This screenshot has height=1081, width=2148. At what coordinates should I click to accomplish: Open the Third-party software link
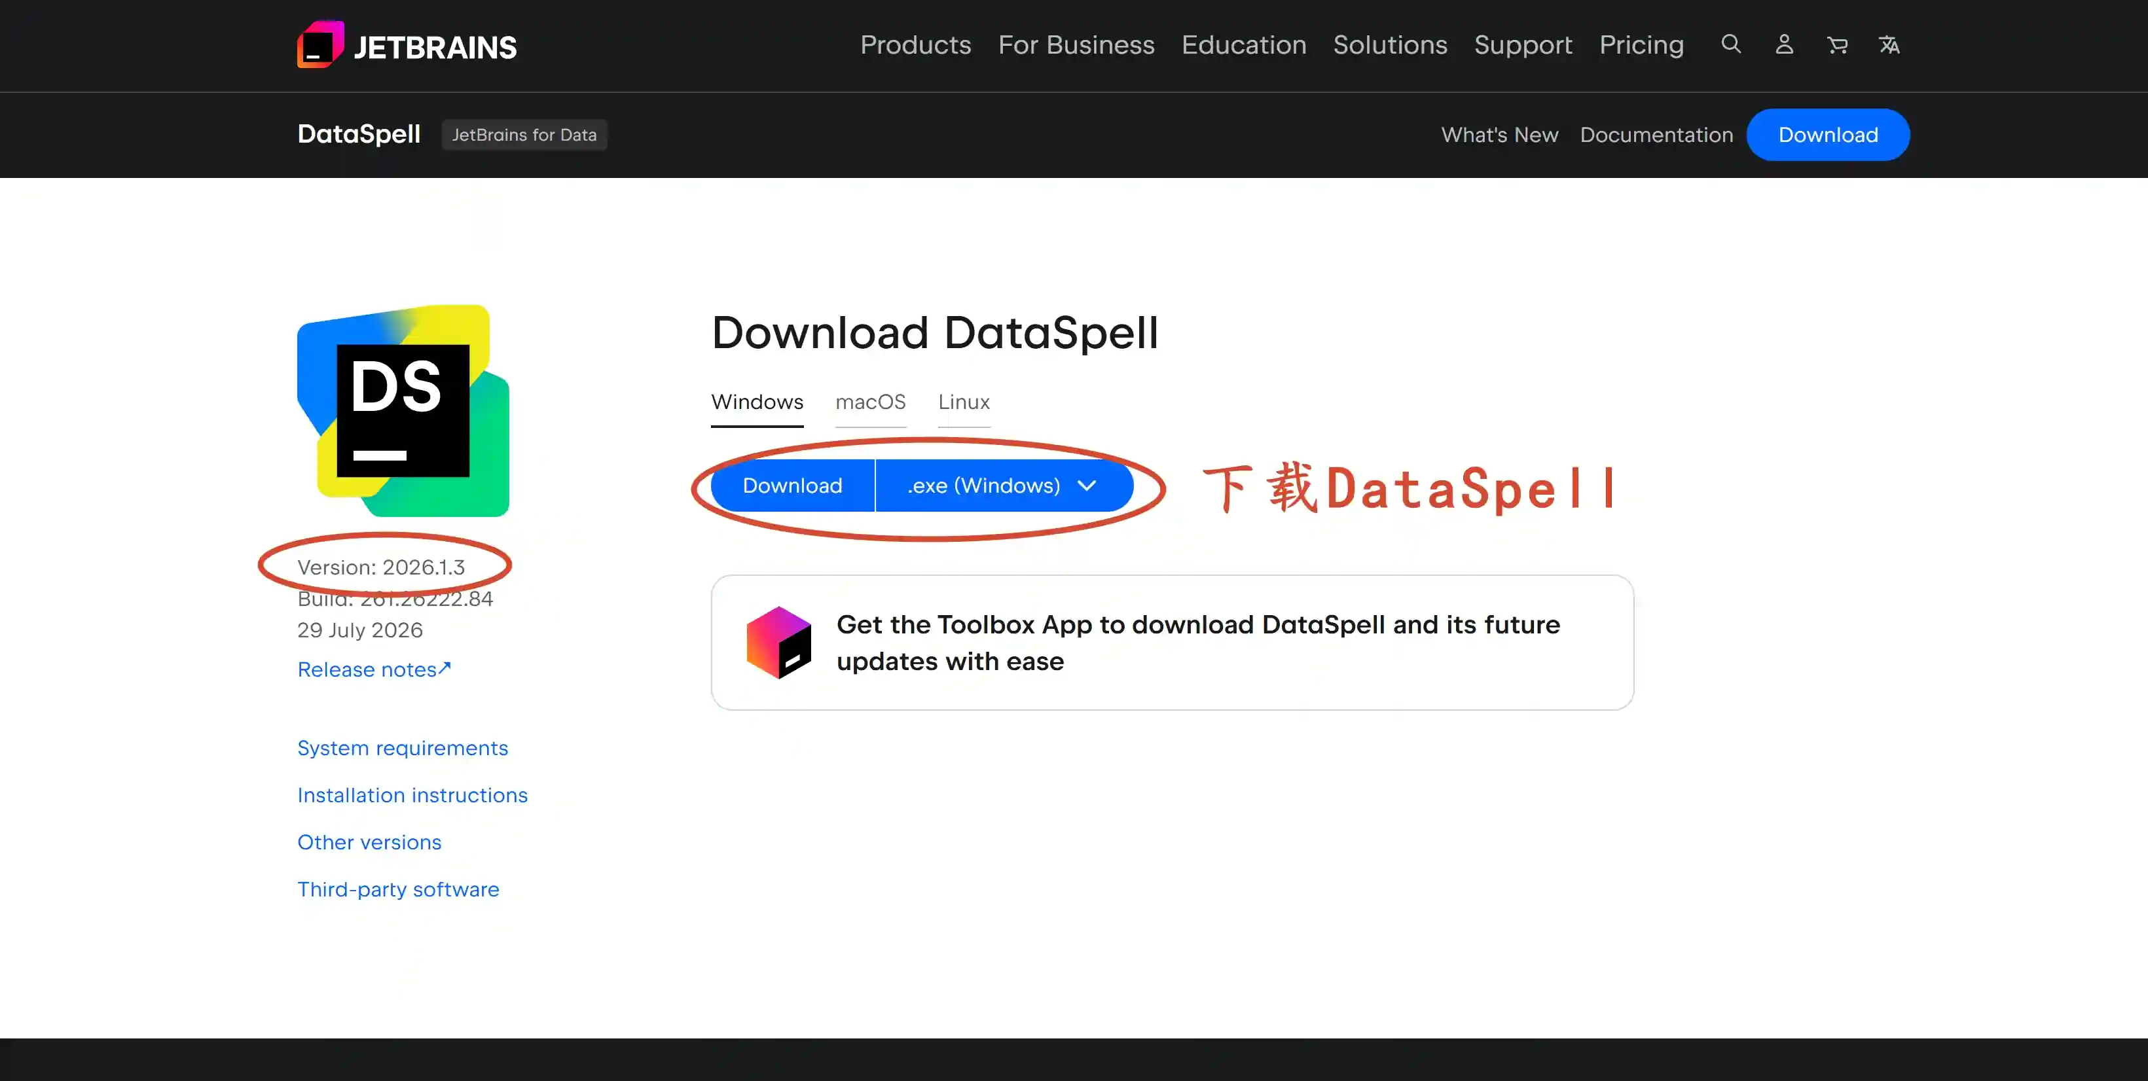(399, 889)
